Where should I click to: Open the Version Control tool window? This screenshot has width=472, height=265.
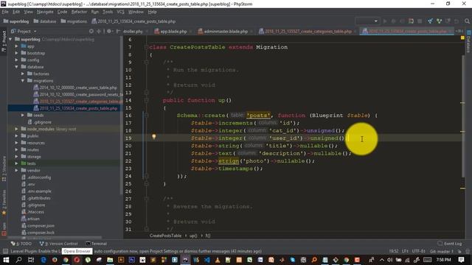coord(59,244)
